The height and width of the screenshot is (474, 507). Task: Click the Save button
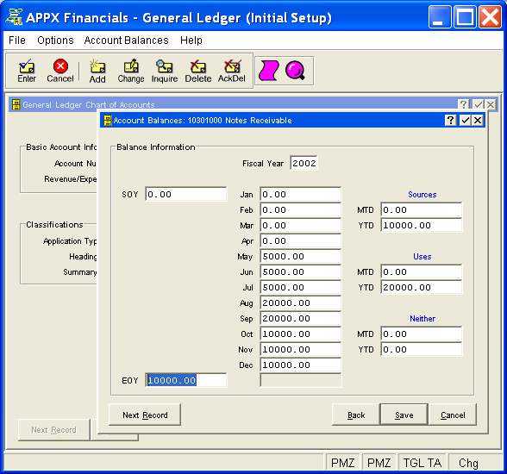(404, 415)
